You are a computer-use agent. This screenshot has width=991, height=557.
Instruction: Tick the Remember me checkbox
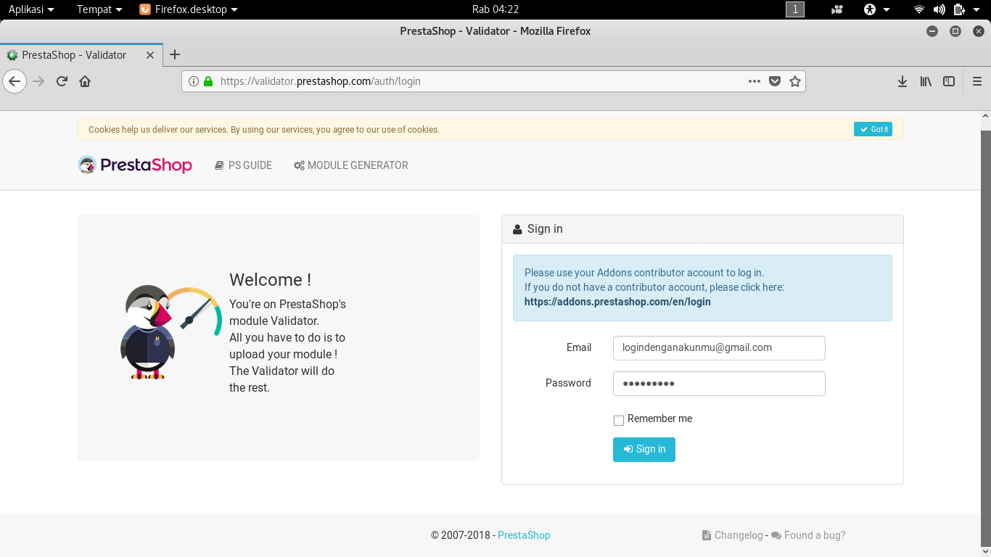tap(619, 421)
